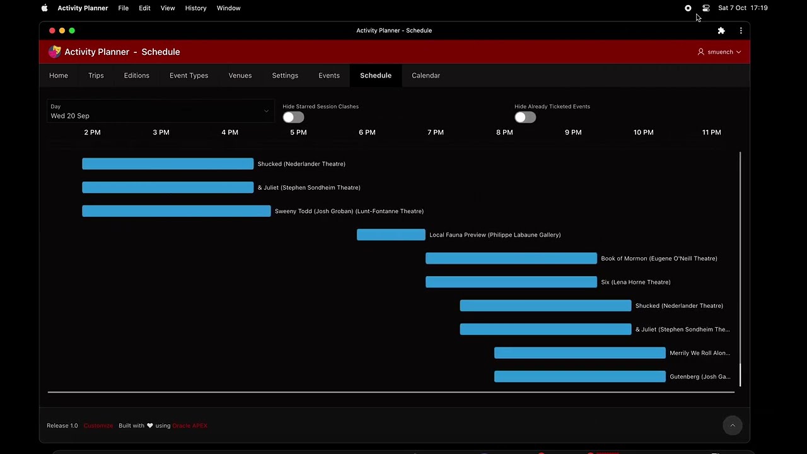Click the 11 PM time axis label
Screen dimensions: 807x454
712,132
